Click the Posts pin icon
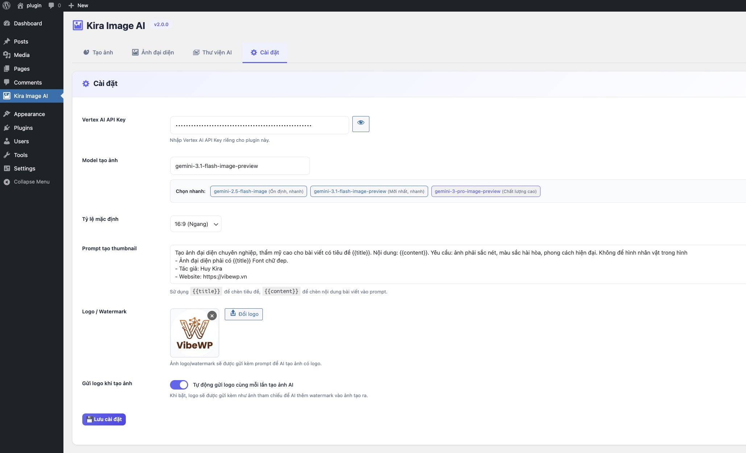 [7, 41]
